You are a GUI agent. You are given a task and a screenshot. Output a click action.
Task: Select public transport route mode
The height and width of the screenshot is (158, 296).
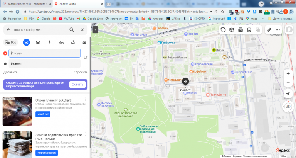(x=38, y=42)
